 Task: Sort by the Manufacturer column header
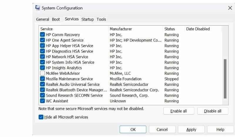[135, 29]
